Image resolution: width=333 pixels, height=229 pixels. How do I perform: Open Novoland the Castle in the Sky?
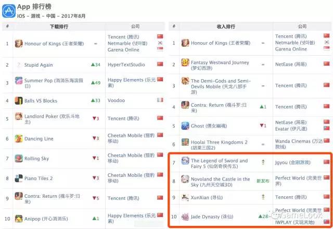click(220, 182)
